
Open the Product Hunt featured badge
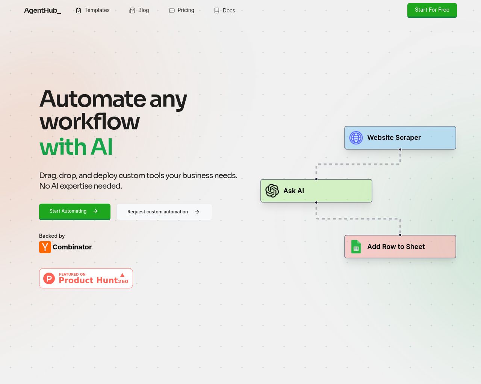coord(86,278)
